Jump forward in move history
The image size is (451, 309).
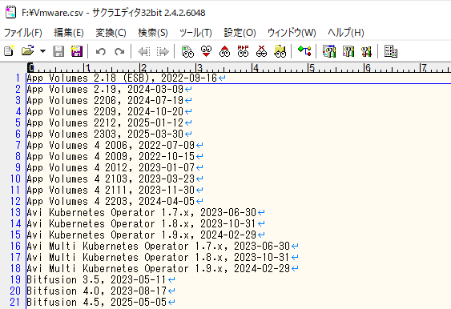(x=163, y=52)
